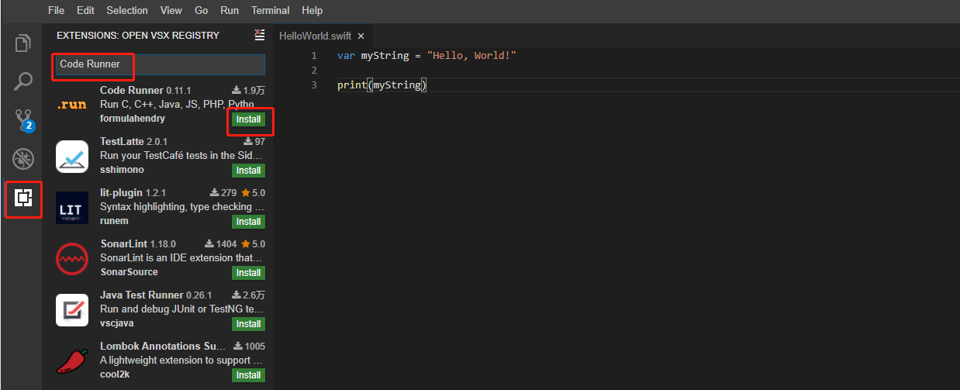Click the print(myString) code line
Viewport: 960px width, 390px height.
(x=382, y=85)
